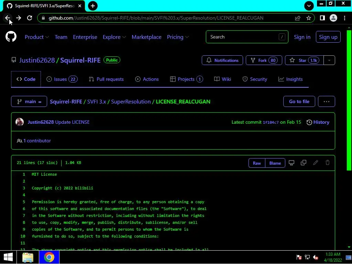Star the repository
352x264 pixels.
coord(304,60)
